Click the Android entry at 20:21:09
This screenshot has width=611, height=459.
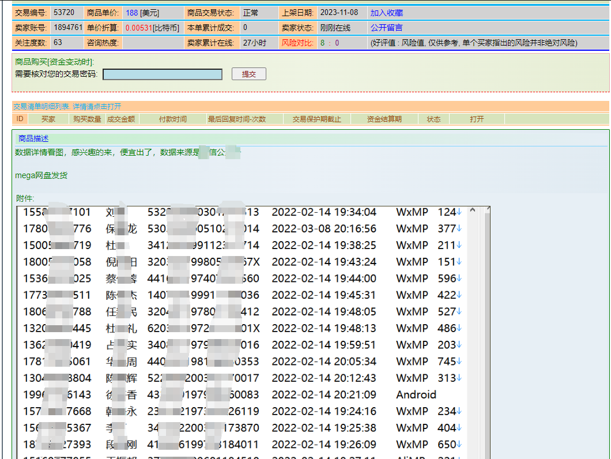[x=416, y=394]
